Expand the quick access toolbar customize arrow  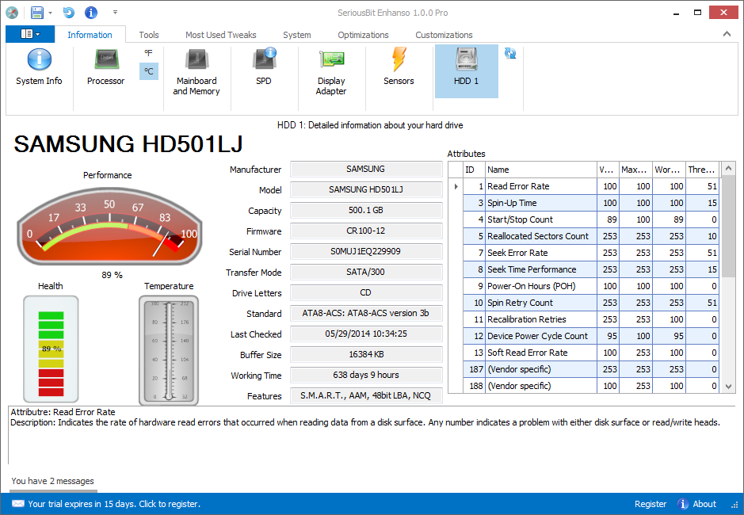pos(115,13)
